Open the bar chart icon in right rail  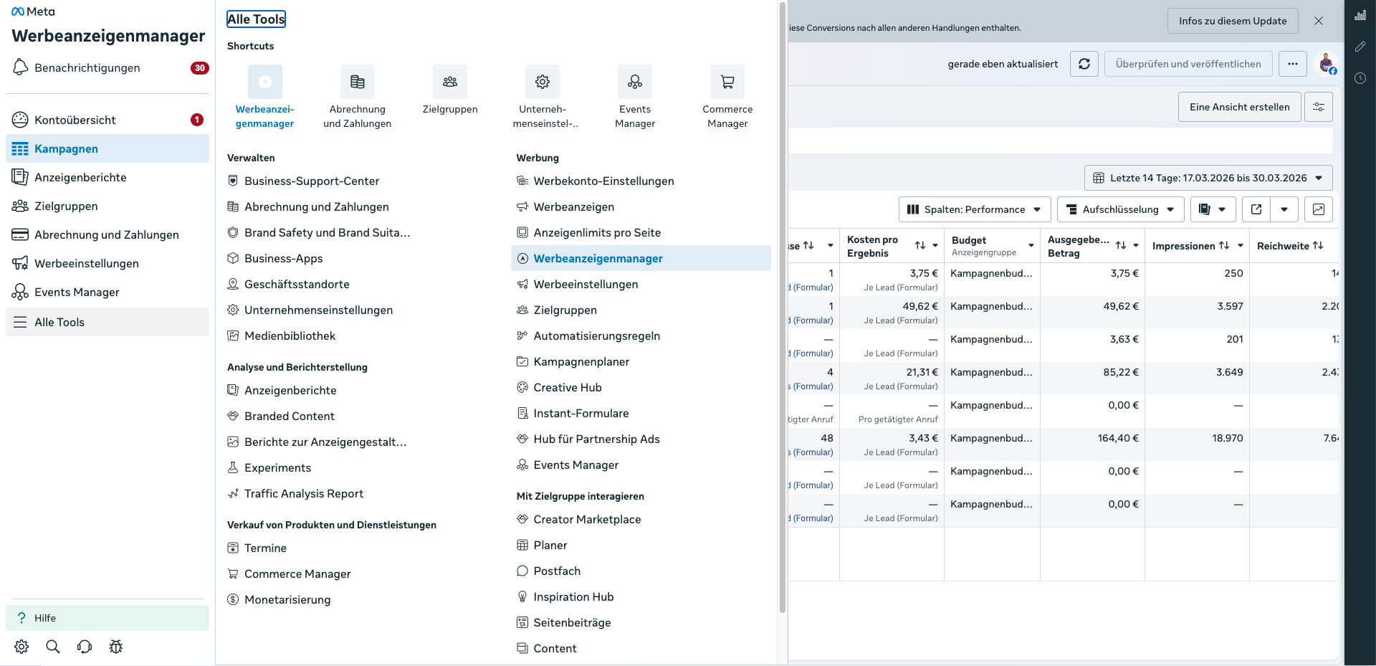tap(1360, 15)
